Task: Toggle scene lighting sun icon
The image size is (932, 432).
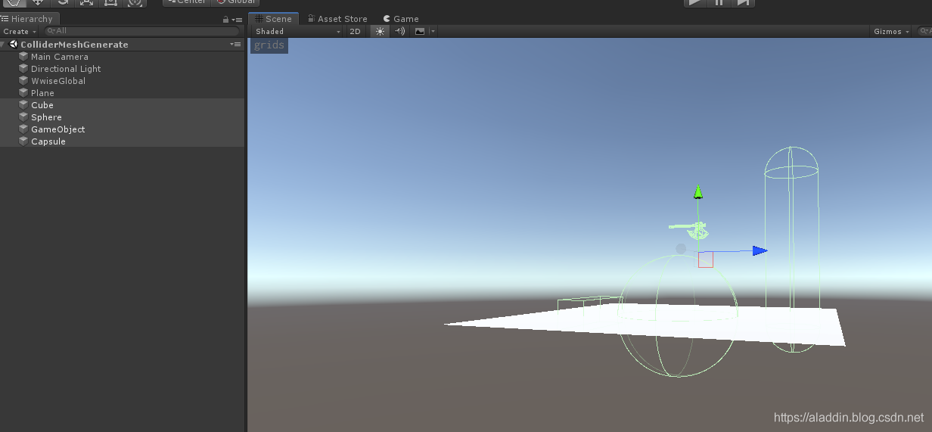Action: click(x=380, y=31)
